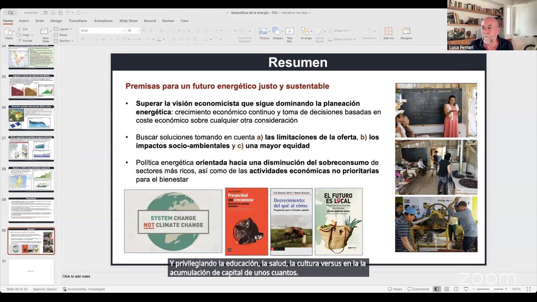Image resolution: width=537 pixels, height=302 pixels.
Task: Expand the New Slide dropdown arrow
Action: (x=50, y=31)
